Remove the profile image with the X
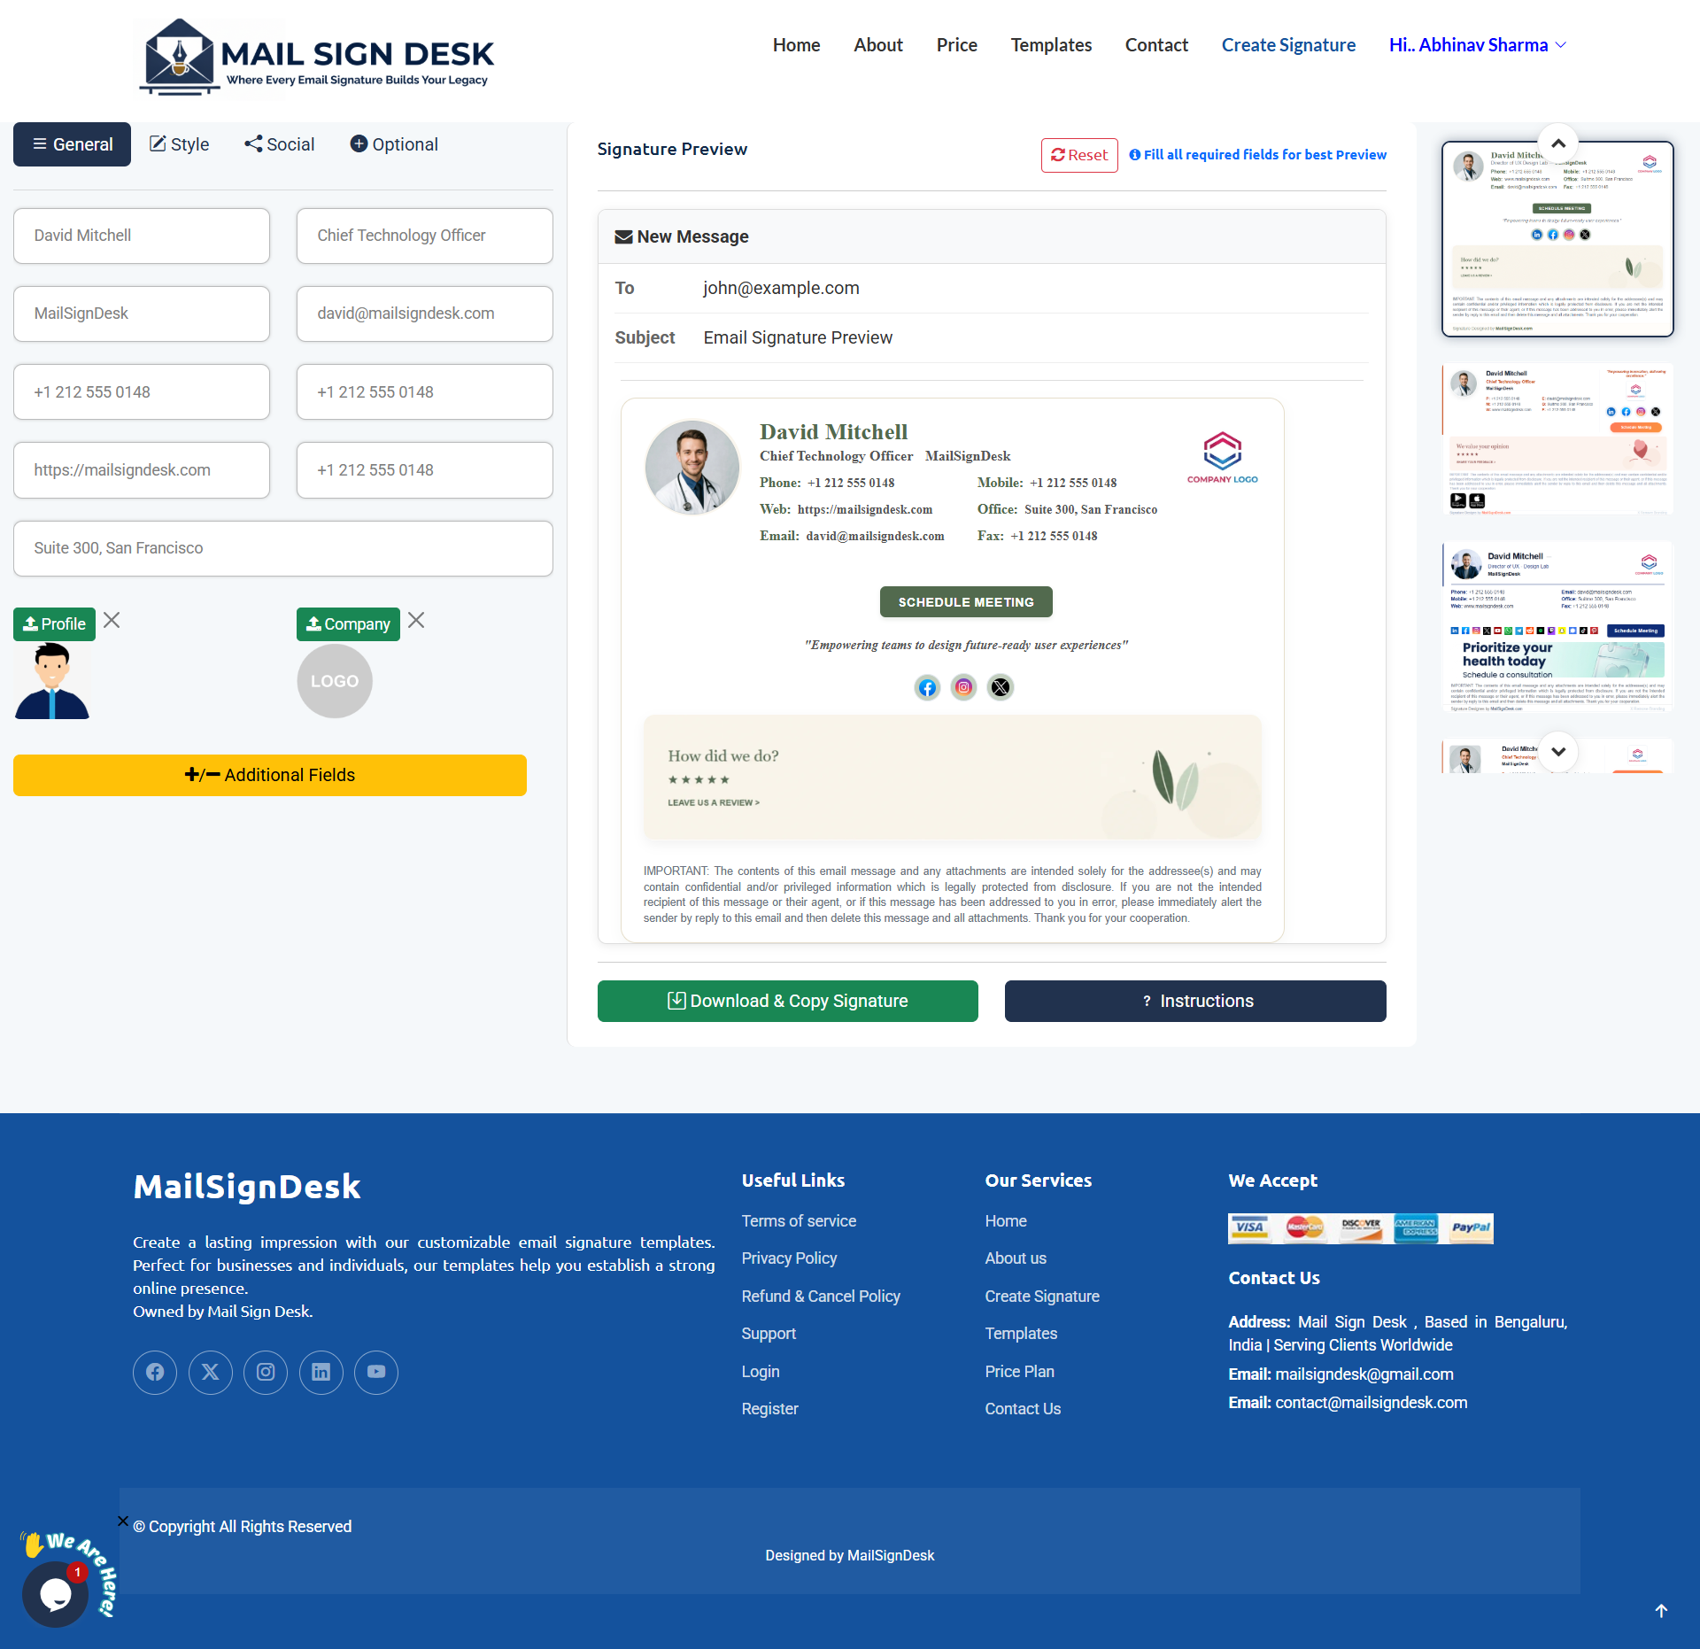The height and width of the screenshot is (1649, 1700). tap(112, 620)
